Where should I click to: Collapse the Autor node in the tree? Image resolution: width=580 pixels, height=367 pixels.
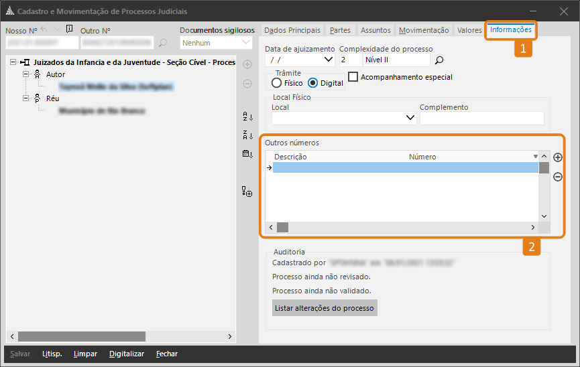(26, 74)
